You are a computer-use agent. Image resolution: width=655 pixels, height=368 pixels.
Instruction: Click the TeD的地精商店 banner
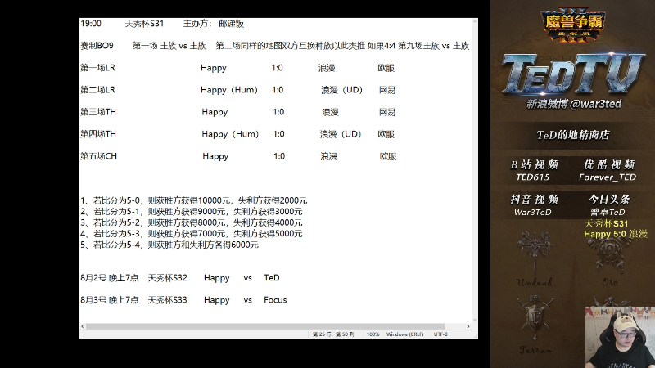click(573, 135)
